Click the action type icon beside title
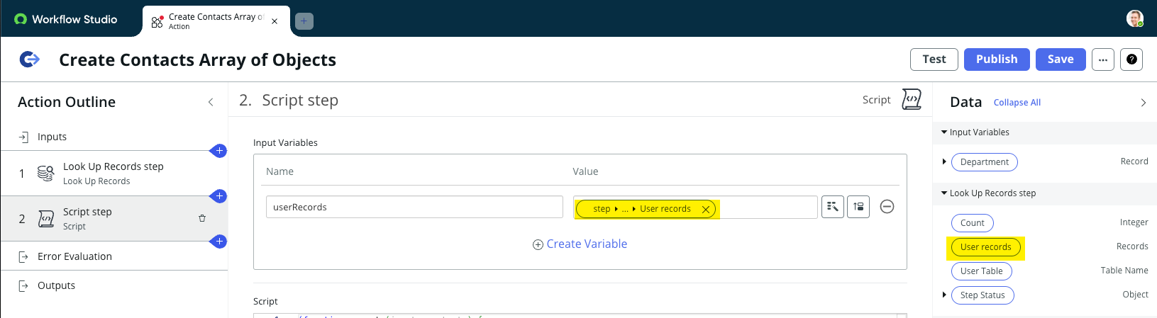This screenshot has height=318, width=1157. (30, 59)
